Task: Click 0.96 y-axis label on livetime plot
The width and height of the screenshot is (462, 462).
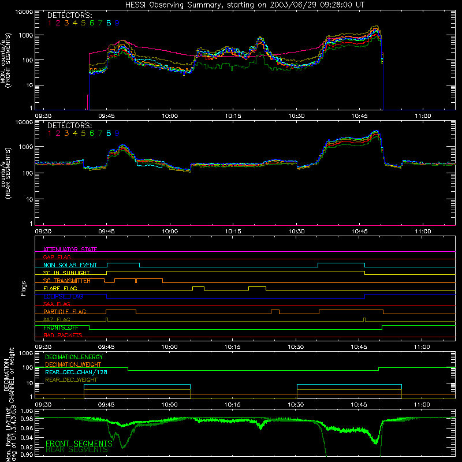Action: click(27, 428)
